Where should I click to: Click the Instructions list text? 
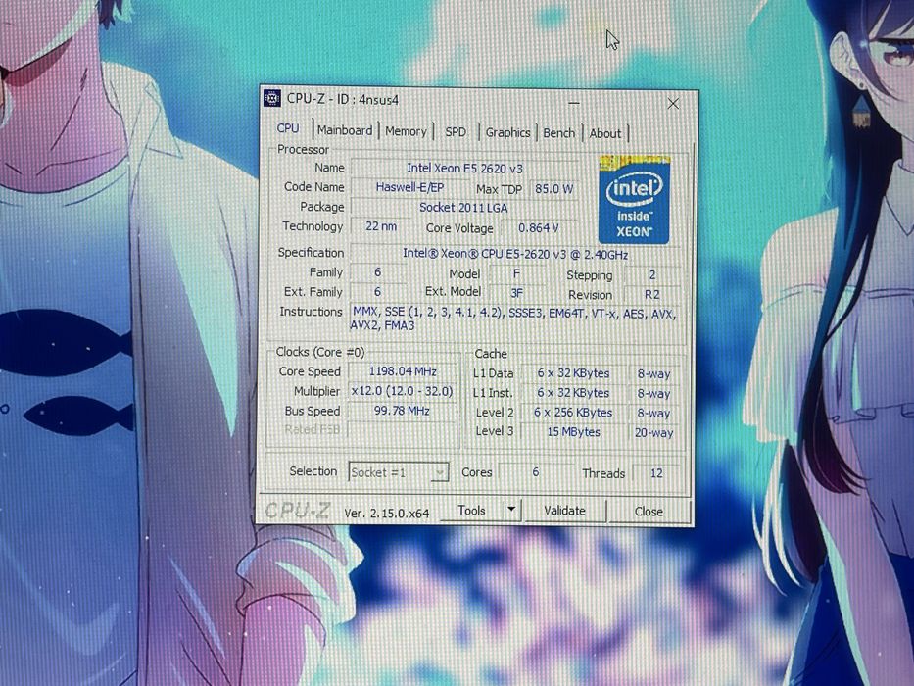click(514, 319)
